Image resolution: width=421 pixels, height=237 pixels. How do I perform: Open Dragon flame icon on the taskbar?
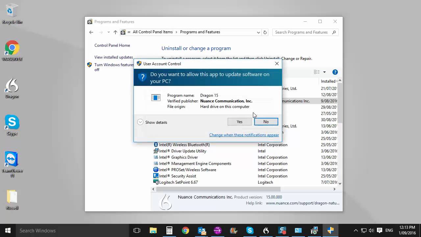tap(266, 230)
